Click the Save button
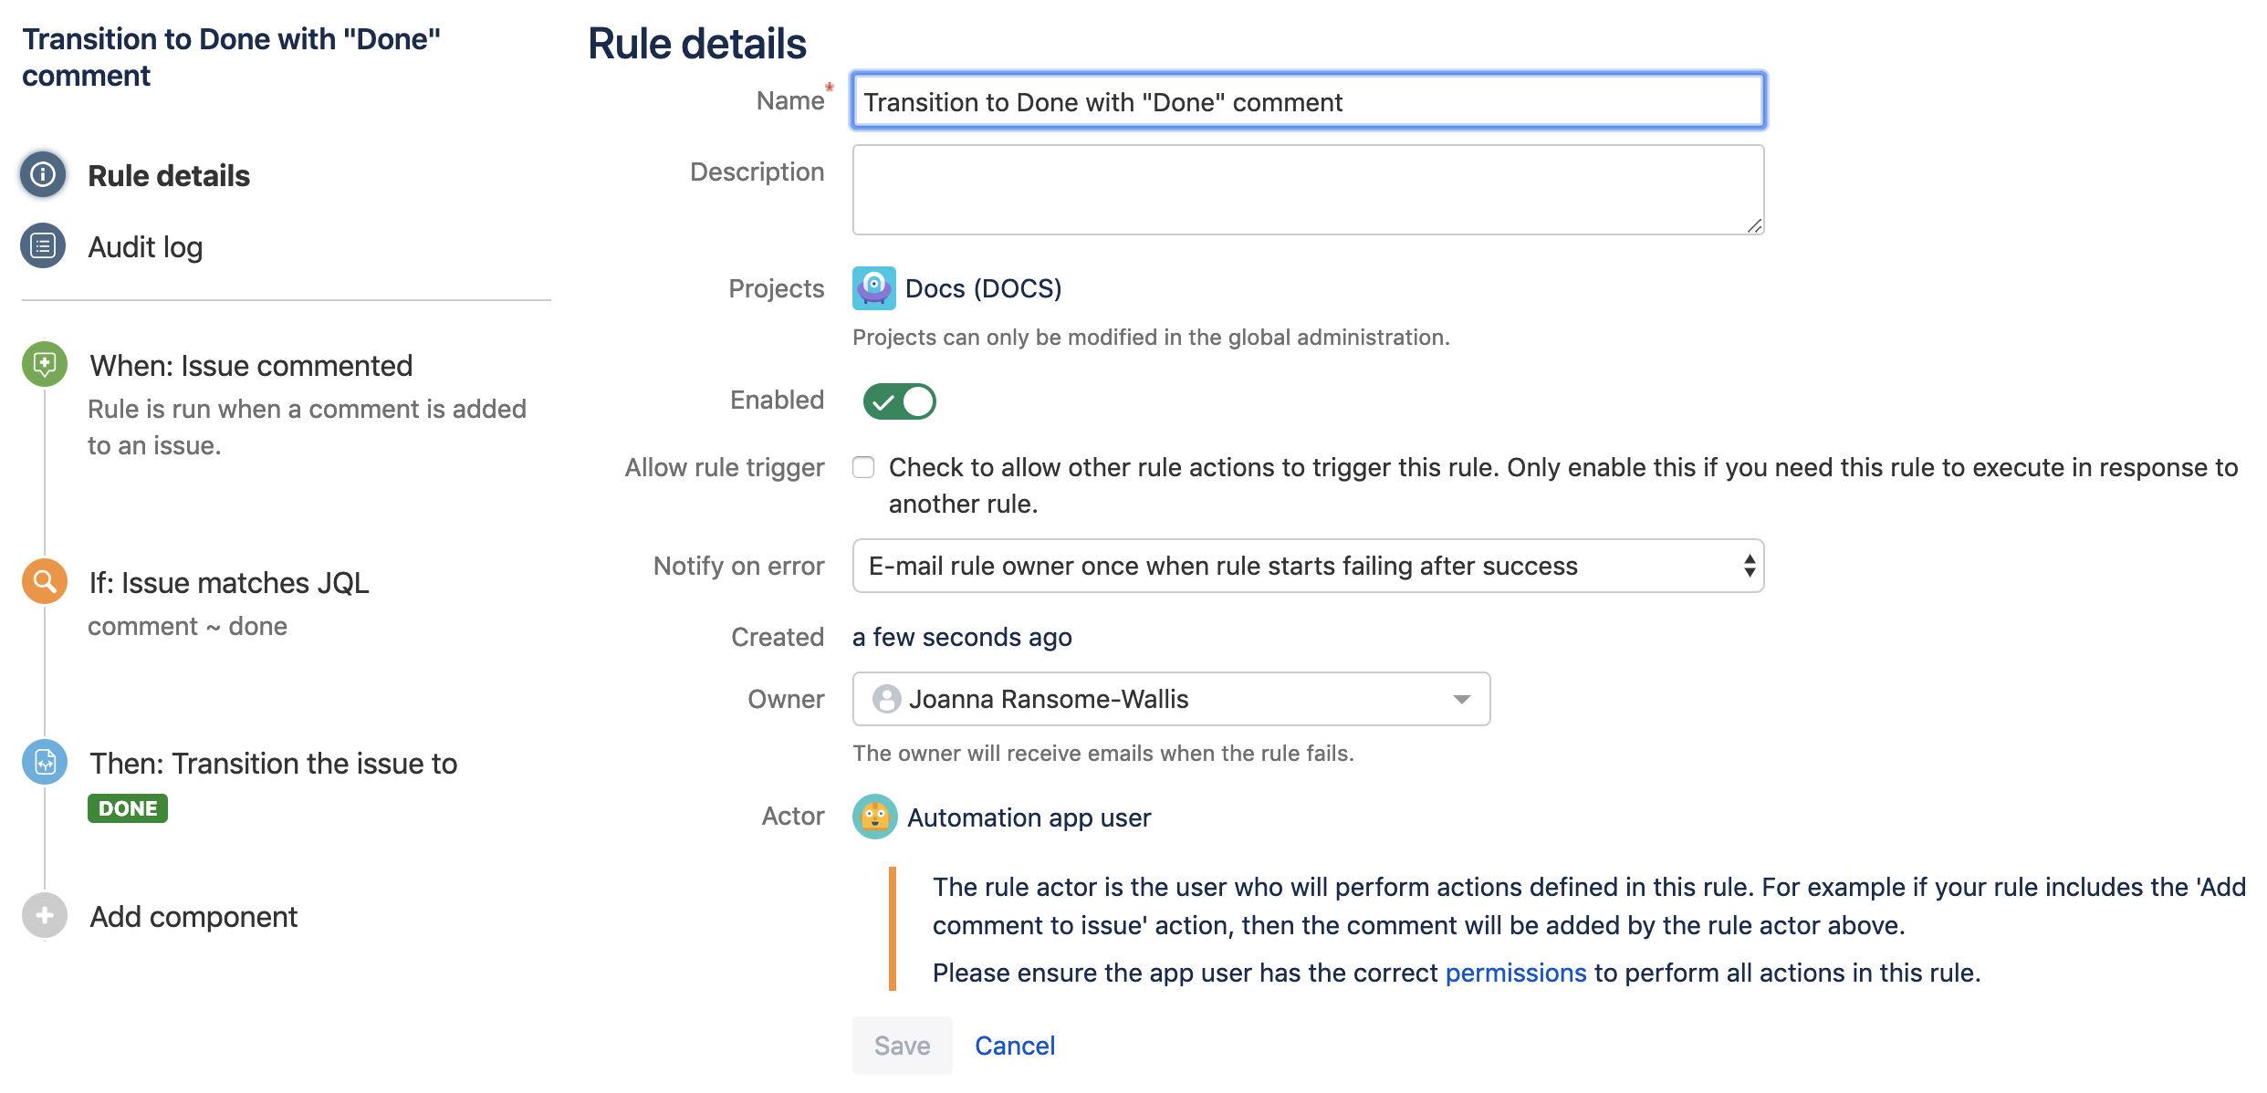 point(902,1046)
